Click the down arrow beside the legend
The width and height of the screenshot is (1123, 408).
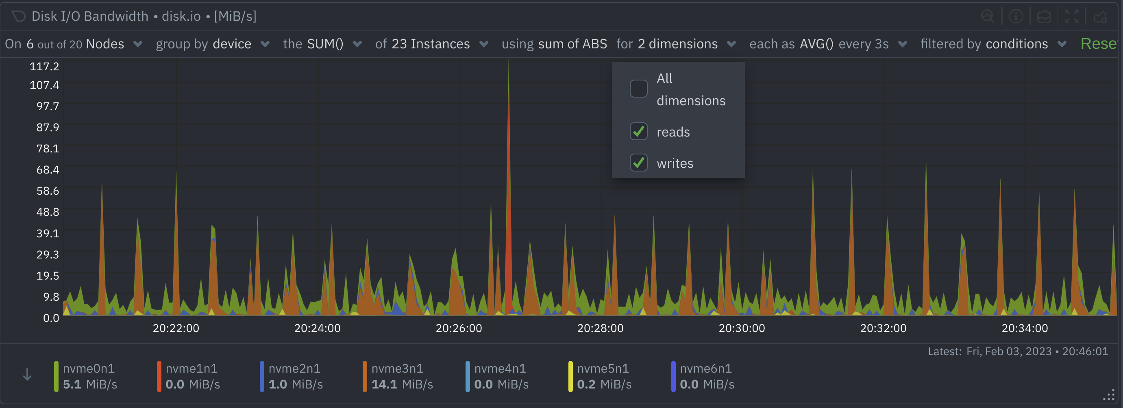(27, 374)
